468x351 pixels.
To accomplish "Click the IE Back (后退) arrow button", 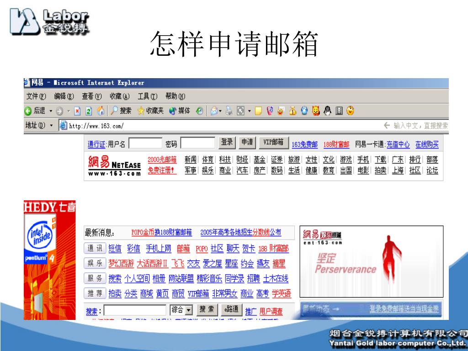I will click(28, 111).
